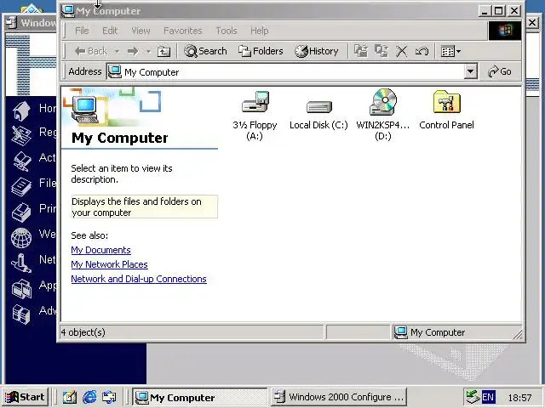Screen dimensions: 545x408
Task: Open the Favorites menu
Action: pyautogui.click(x=183, y=31)
